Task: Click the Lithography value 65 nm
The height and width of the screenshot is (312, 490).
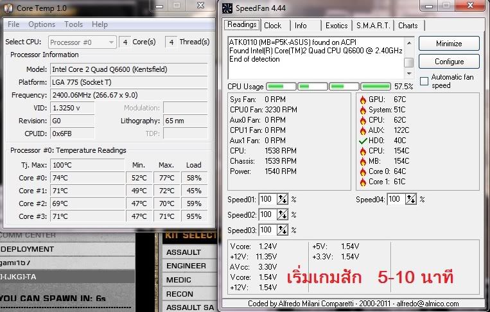Action: tap(185, 121)
